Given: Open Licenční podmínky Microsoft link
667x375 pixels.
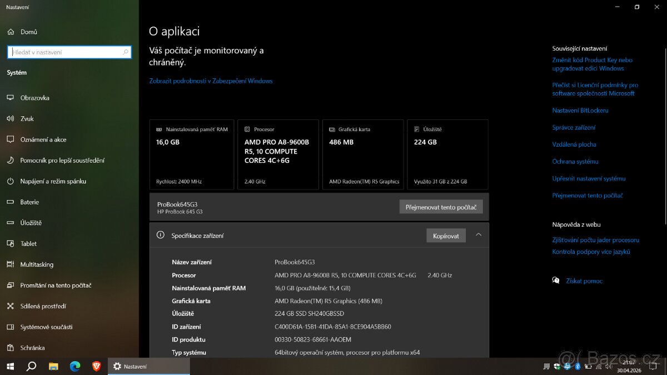Looking at the screenshot, I should click(595, 89).
